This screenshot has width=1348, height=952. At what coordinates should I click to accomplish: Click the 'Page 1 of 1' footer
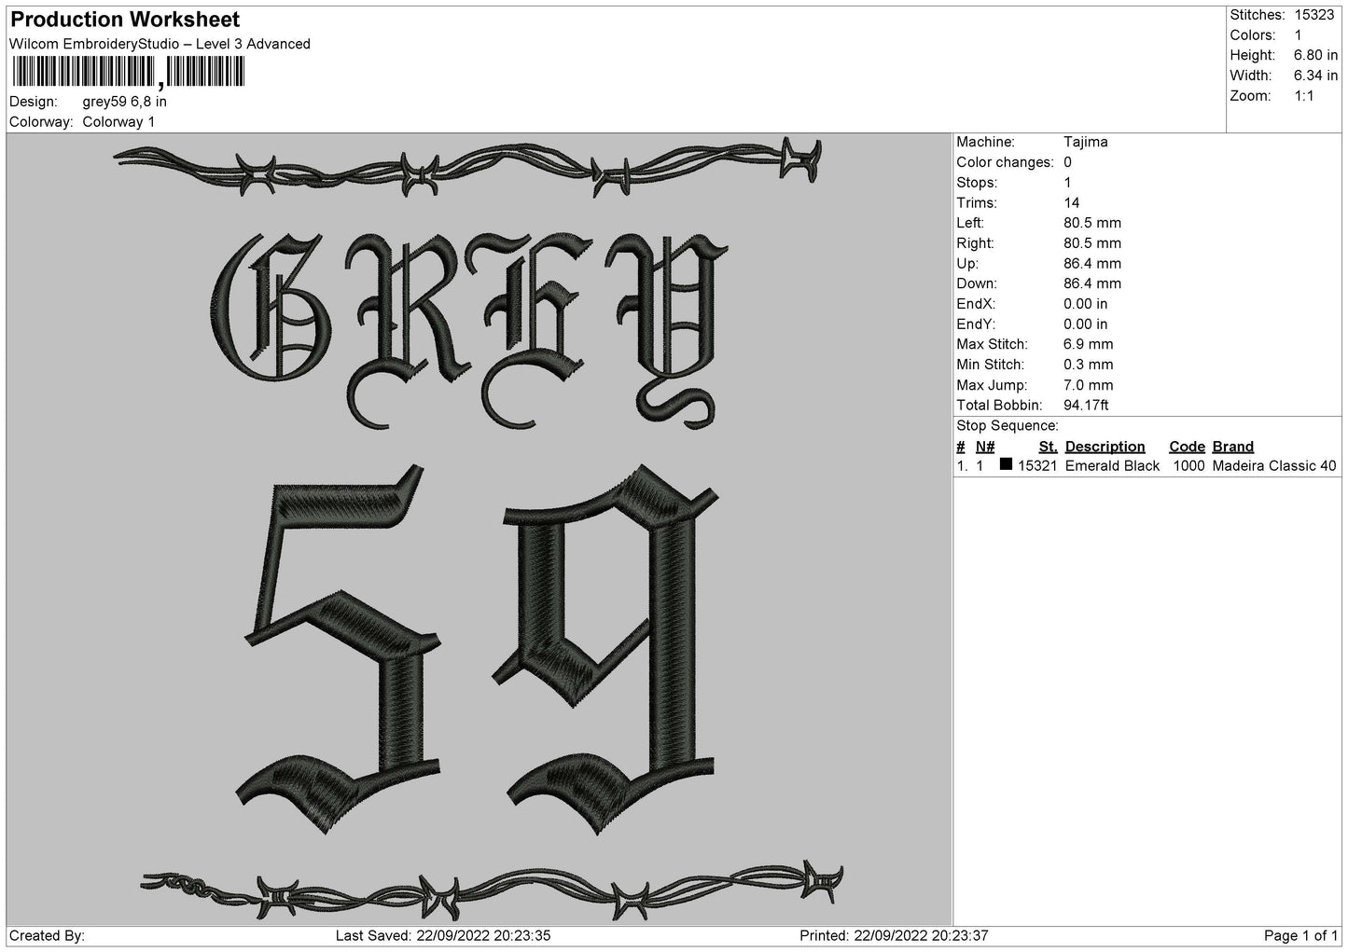[x=1301, y=936]
